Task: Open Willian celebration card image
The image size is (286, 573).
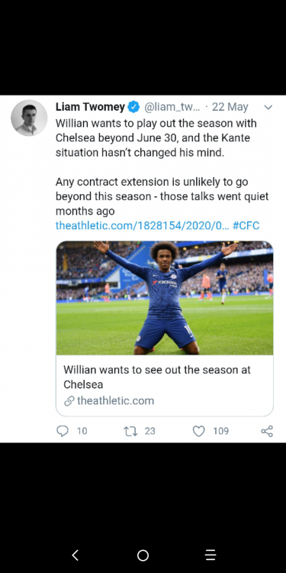Action: coord(165,298)
